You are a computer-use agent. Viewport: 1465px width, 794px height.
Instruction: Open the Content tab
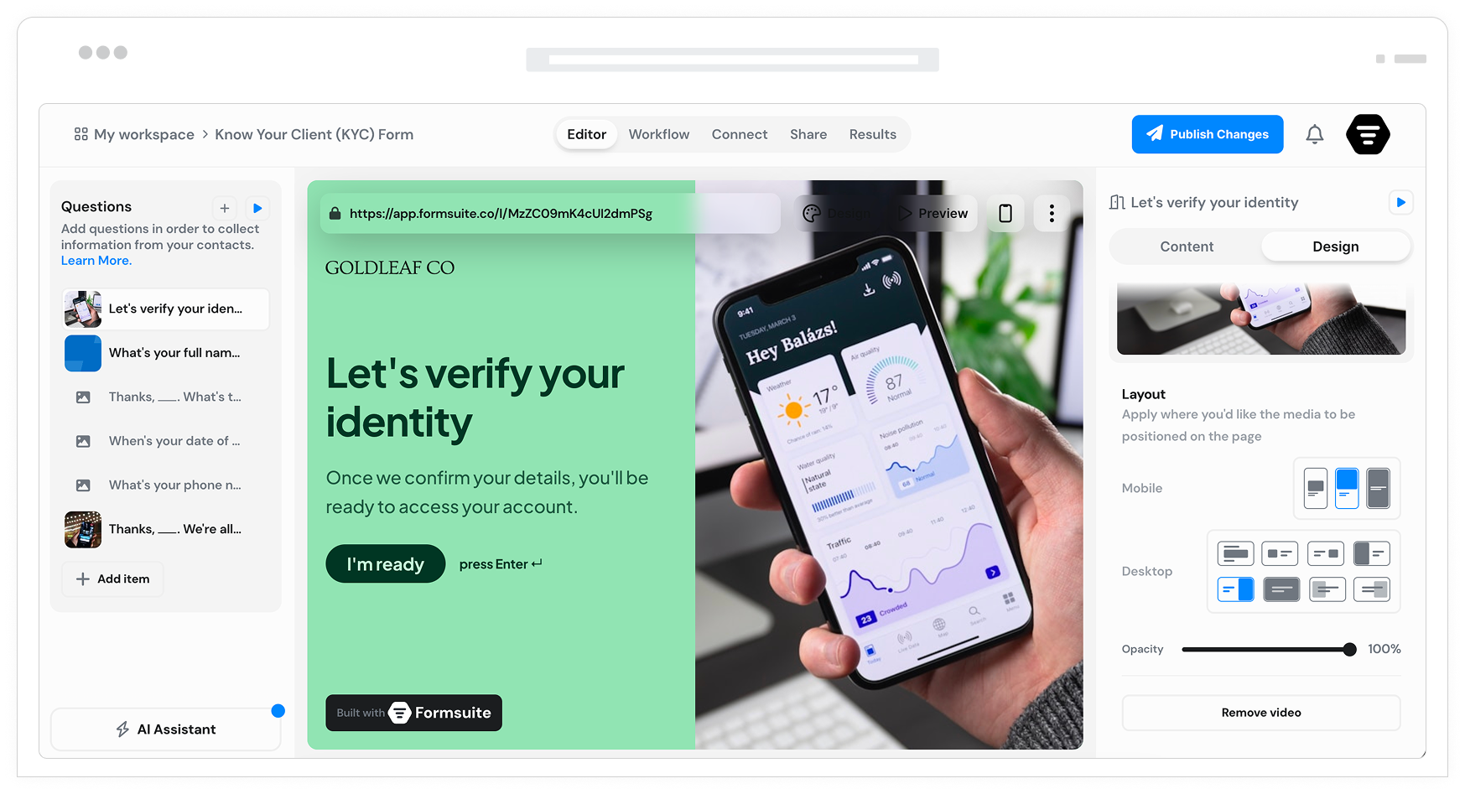click(x=1187, y=247)
